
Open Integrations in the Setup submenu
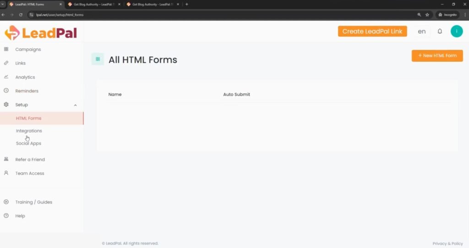pyautogui.click(x=29, y=130)
